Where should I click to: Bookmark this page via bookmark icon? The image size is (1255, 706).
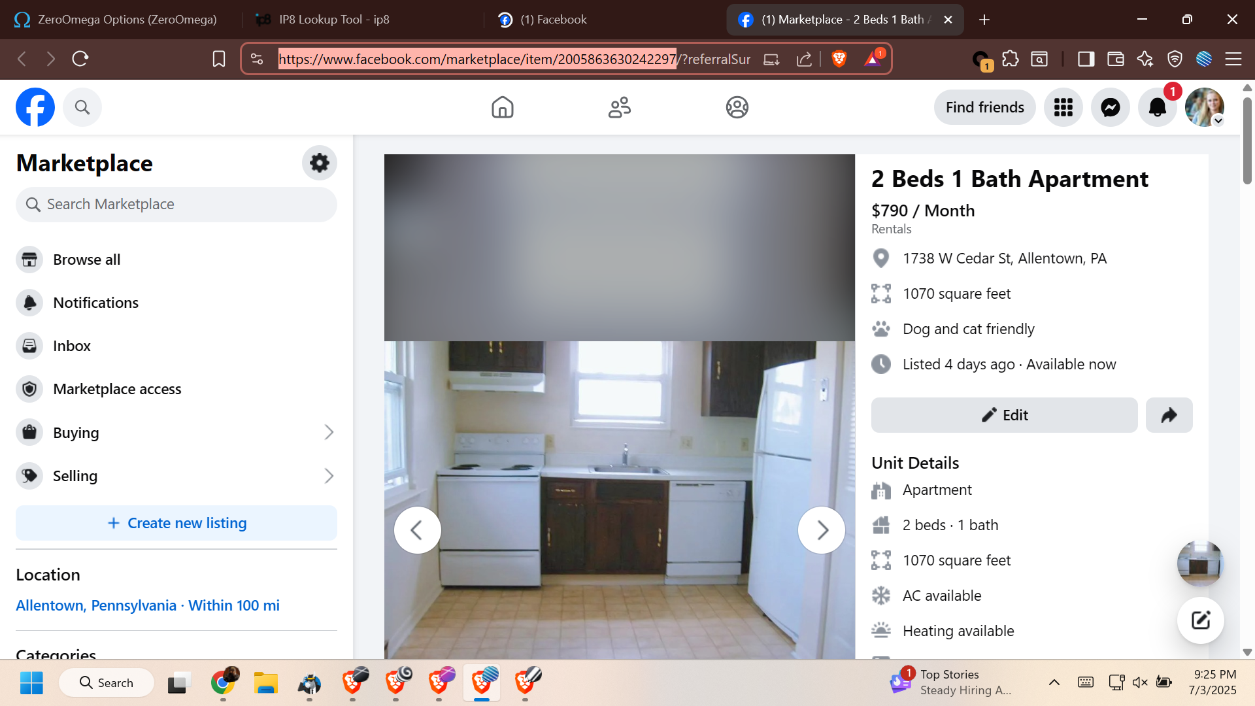(x=219, y=59)
